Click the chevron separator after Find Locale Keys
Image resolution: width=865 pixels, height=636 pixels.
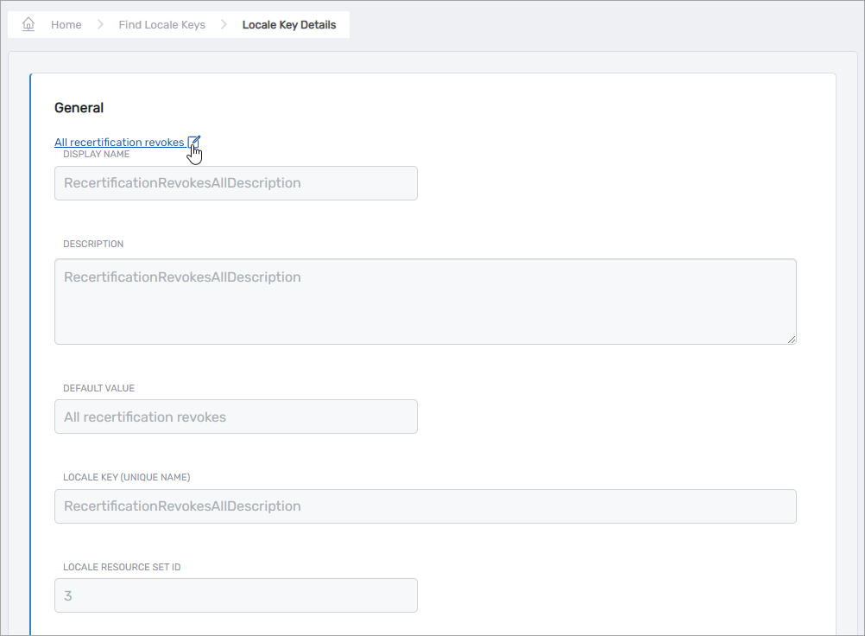pos(224,25)
